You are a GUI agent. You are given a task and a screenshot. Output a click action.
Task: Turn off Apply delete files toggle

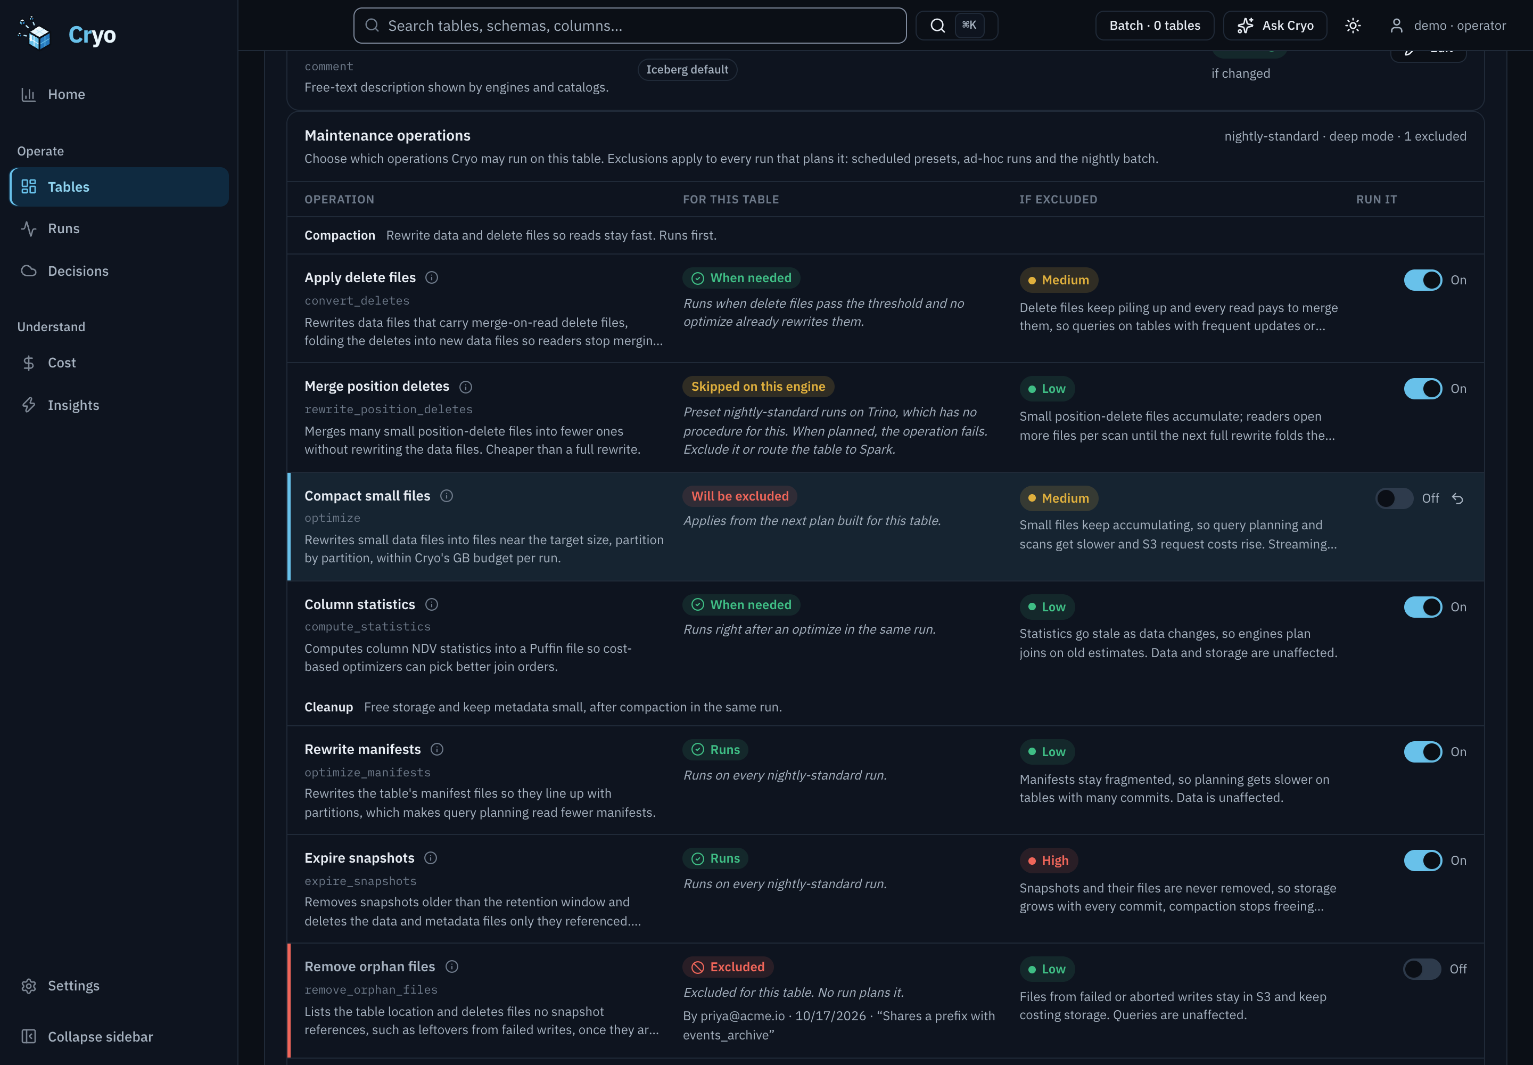pos(1422,280)
